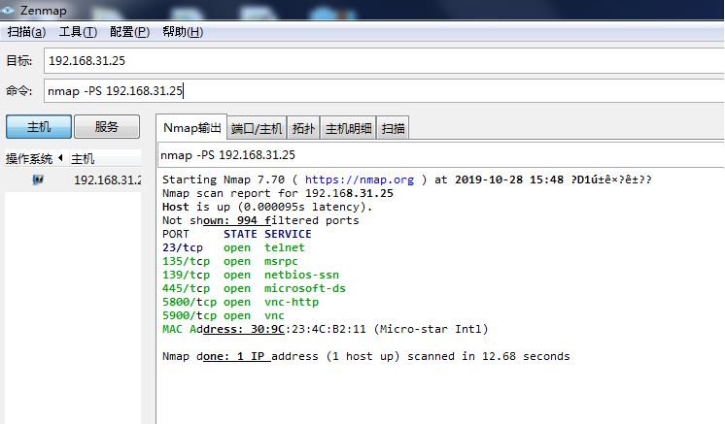This screenshot has width=725, height=424.
Task: Click the 5900/tcp vnc line
Action: click(x=224, y=315)
